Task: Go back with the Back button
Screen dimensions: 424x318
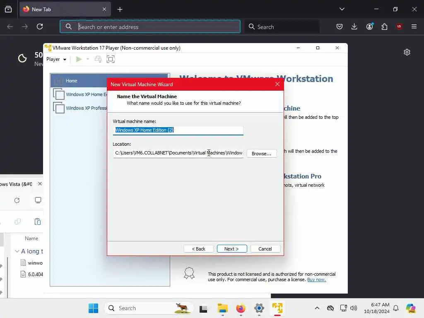Action: pyautogui.click(x=198, y=249)
